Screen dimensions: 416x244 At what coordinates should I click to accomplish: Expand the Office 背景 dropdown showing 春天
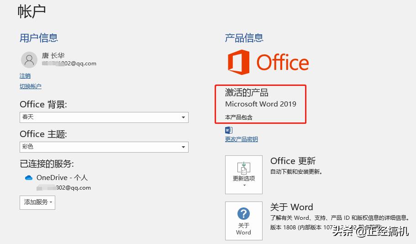pyautogui.click(x=104, y=117)
